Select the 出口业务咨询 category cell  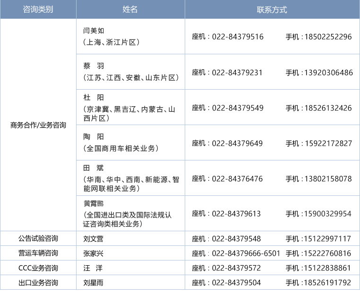[x=38, y=283]
